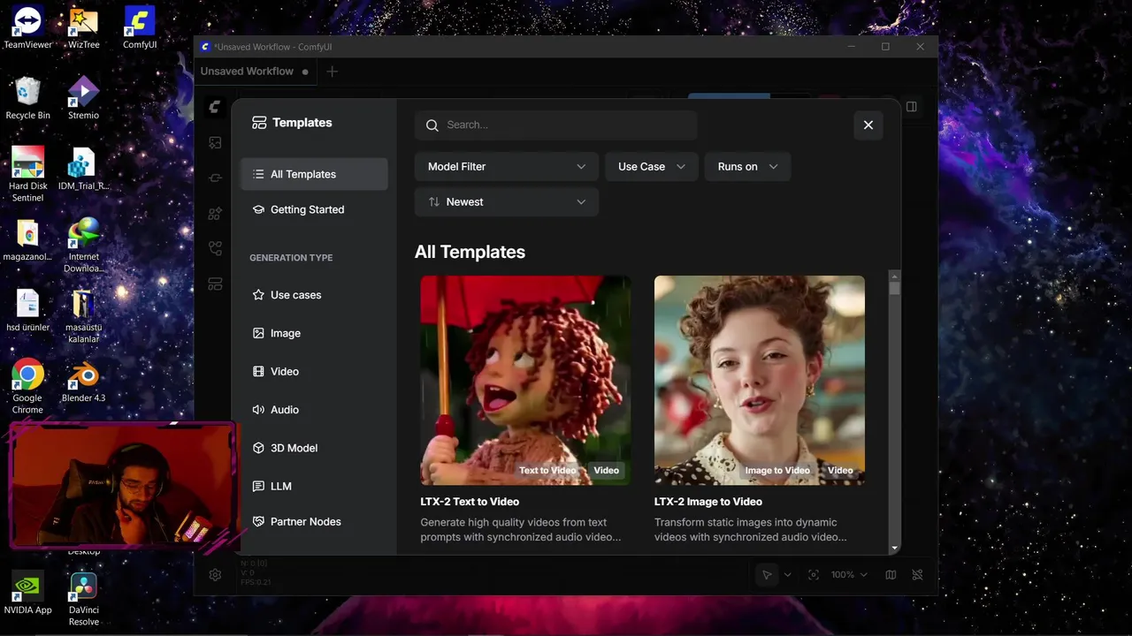Open Stremio desktop shortcut
The height and width of the screenshot is (636, 1132).
[84, 97]
